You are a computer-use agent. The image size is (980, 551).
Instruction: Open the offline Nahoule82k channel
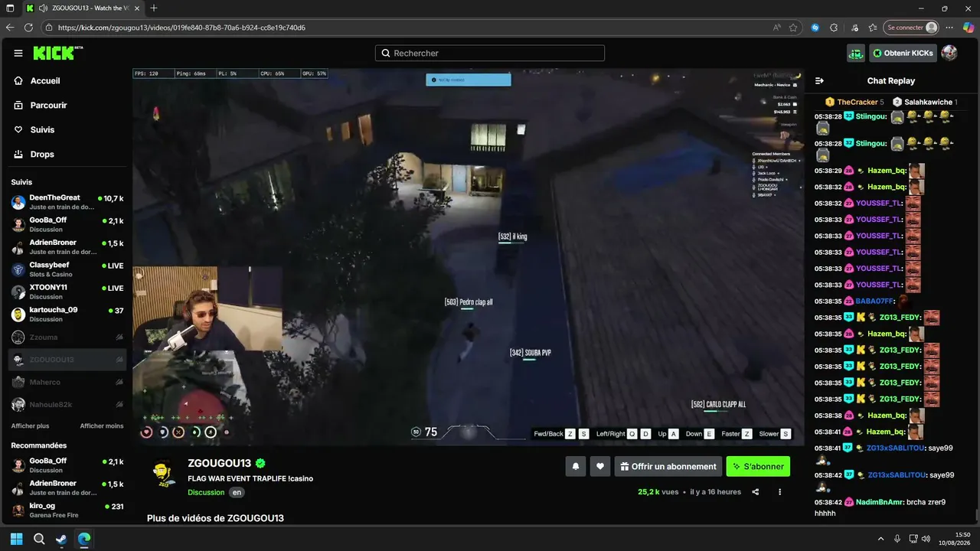click(67, 405)
